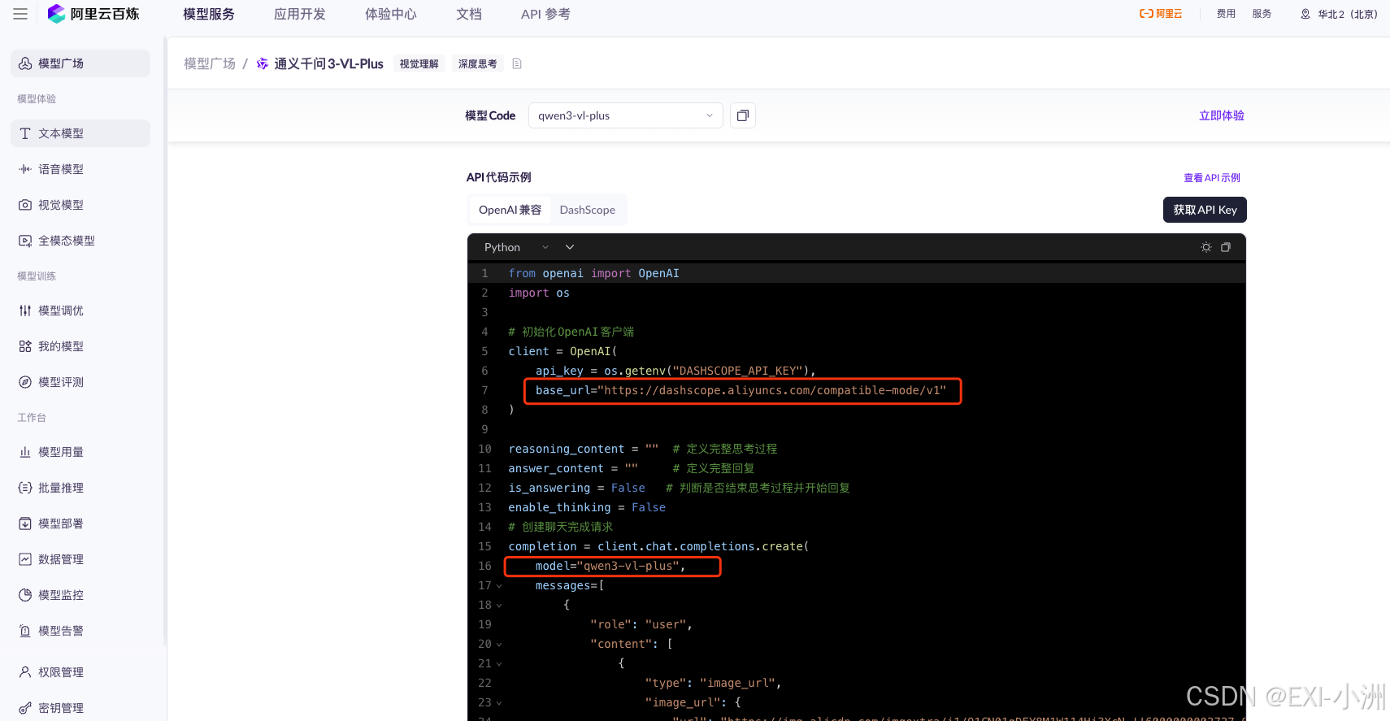Screen dimensions: 1390x721
Task: Collapse code fold at line 20
Action: pos(499,645)
